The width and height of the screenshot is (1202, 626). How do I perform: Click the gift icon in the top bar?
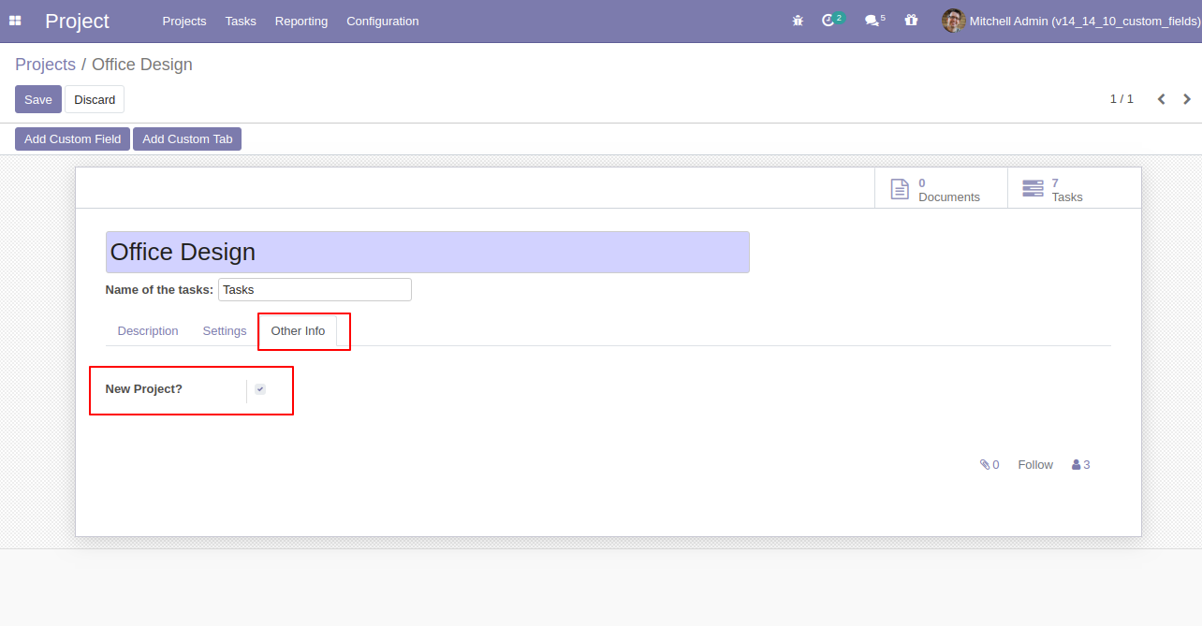click(911, 21)
